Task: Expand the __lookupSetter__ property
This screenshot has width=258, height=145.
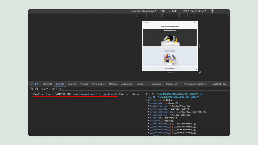Action: (x=149, y=133)
